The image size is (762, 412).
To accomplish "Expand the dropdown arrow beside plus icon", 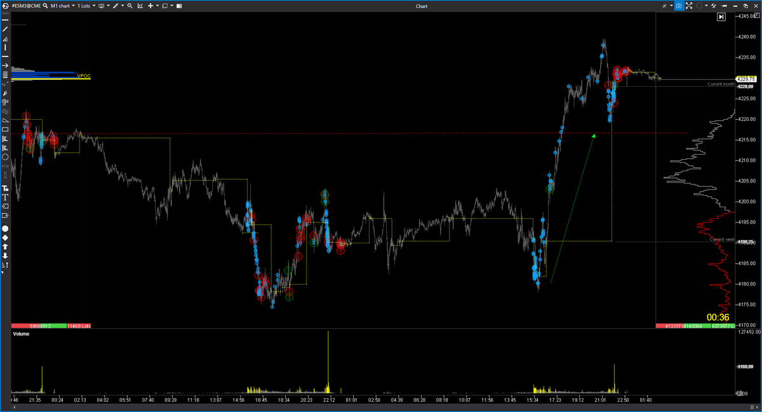I will pos(157,6).
